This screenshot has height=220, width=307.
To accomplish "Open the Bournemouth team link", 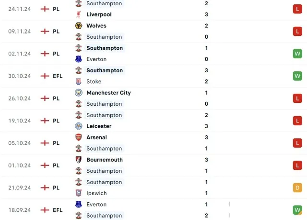I will coord(105,160).
